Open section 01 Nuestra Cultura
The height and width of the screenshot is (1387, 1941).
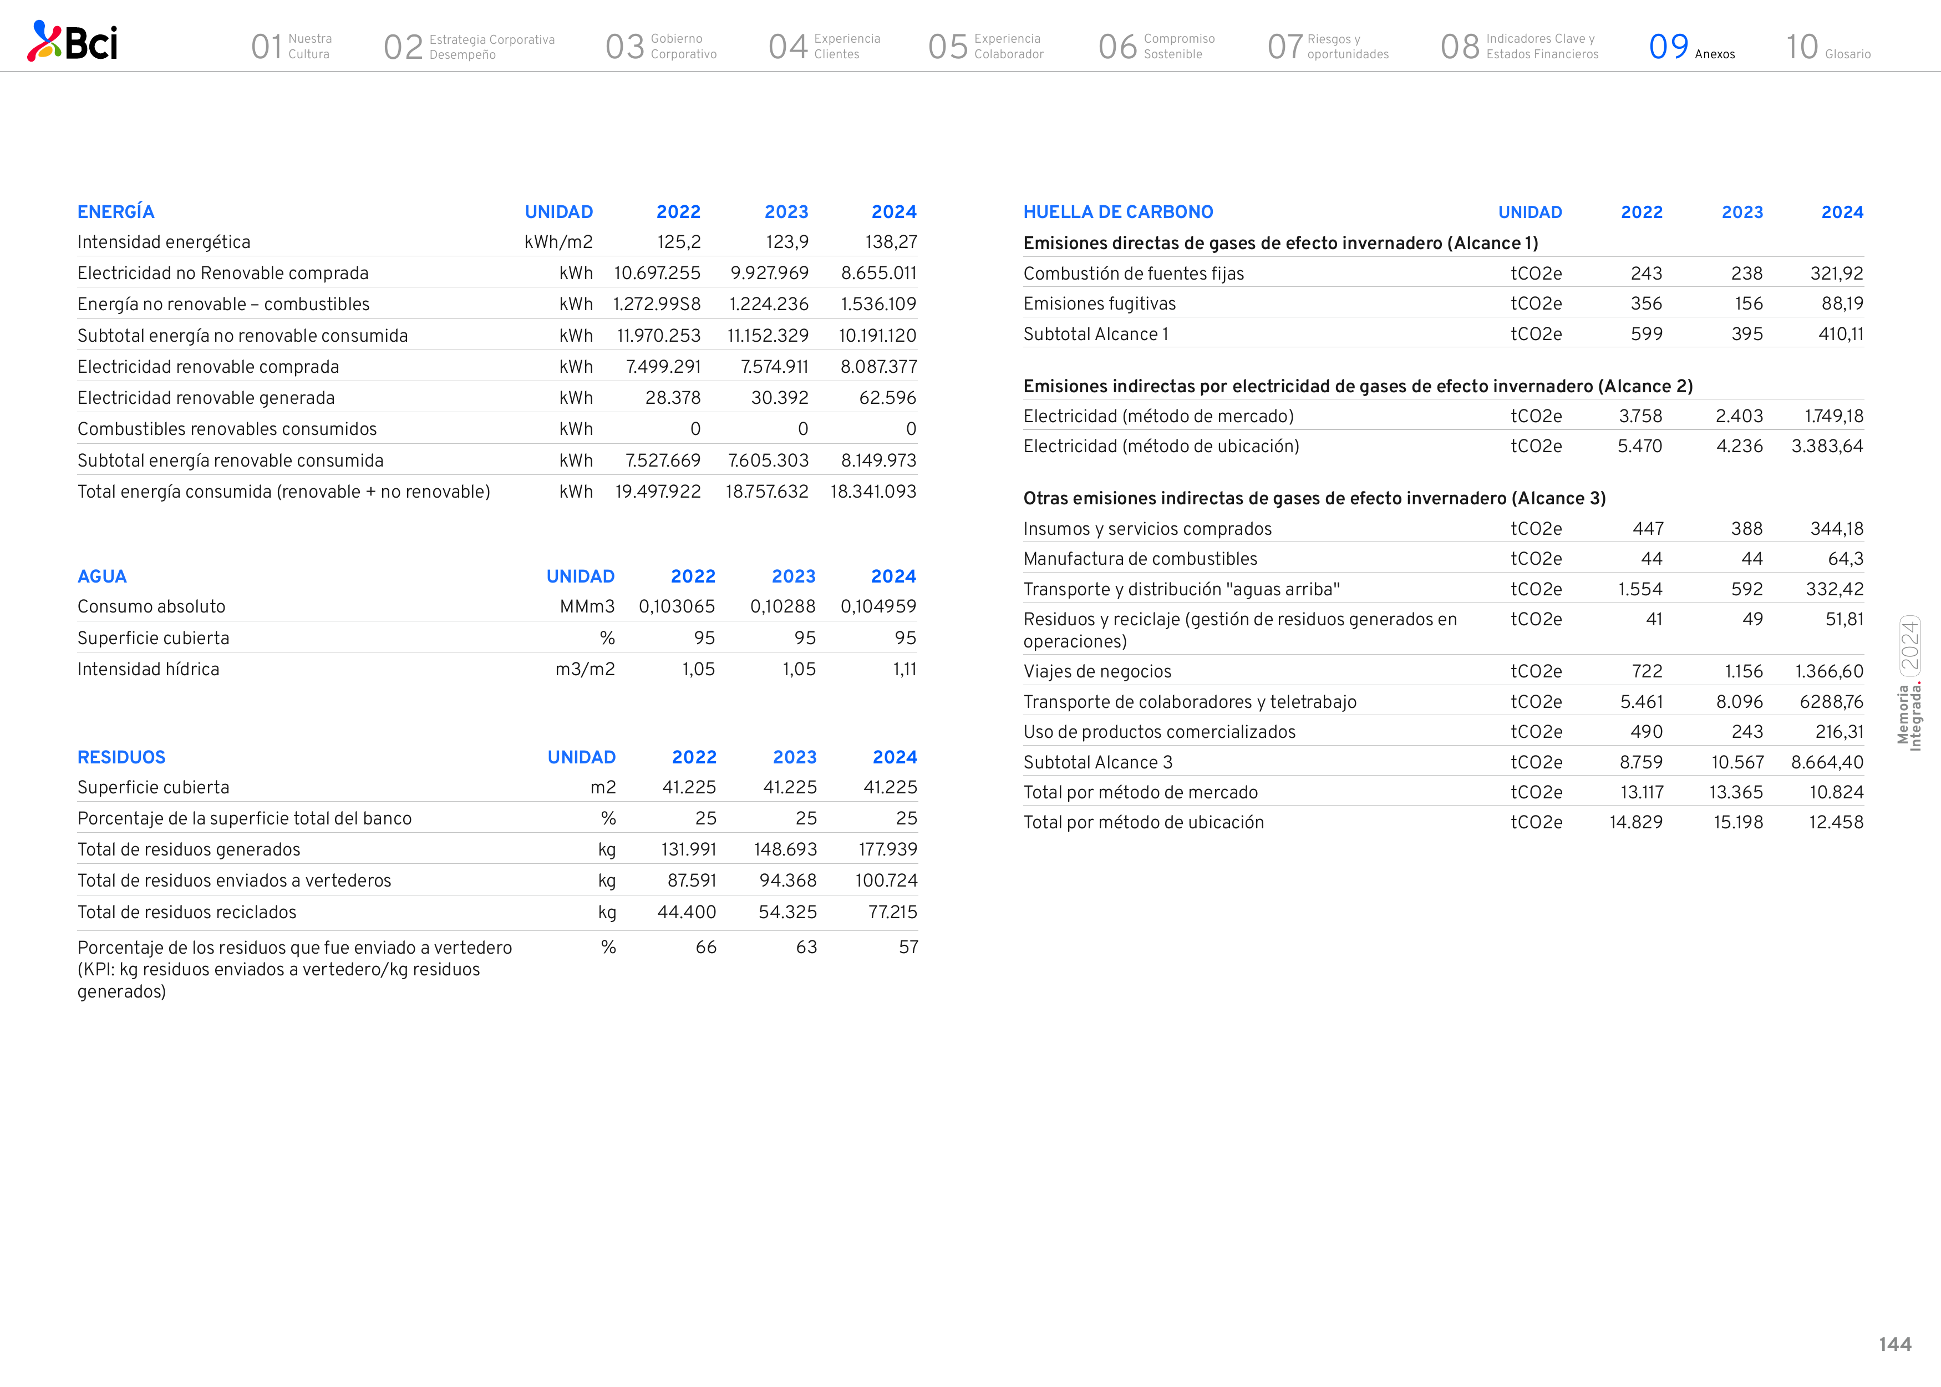tap(291, 46)
